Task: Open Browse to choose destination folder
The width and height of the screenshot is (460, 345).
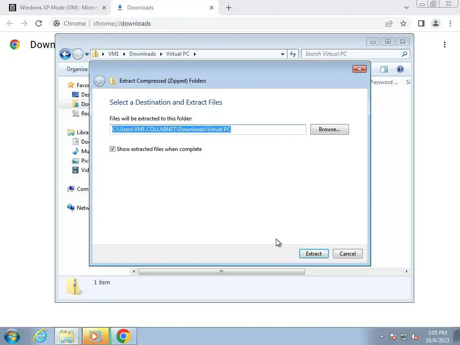Action: pyautogui.click(x=329, y=129)
